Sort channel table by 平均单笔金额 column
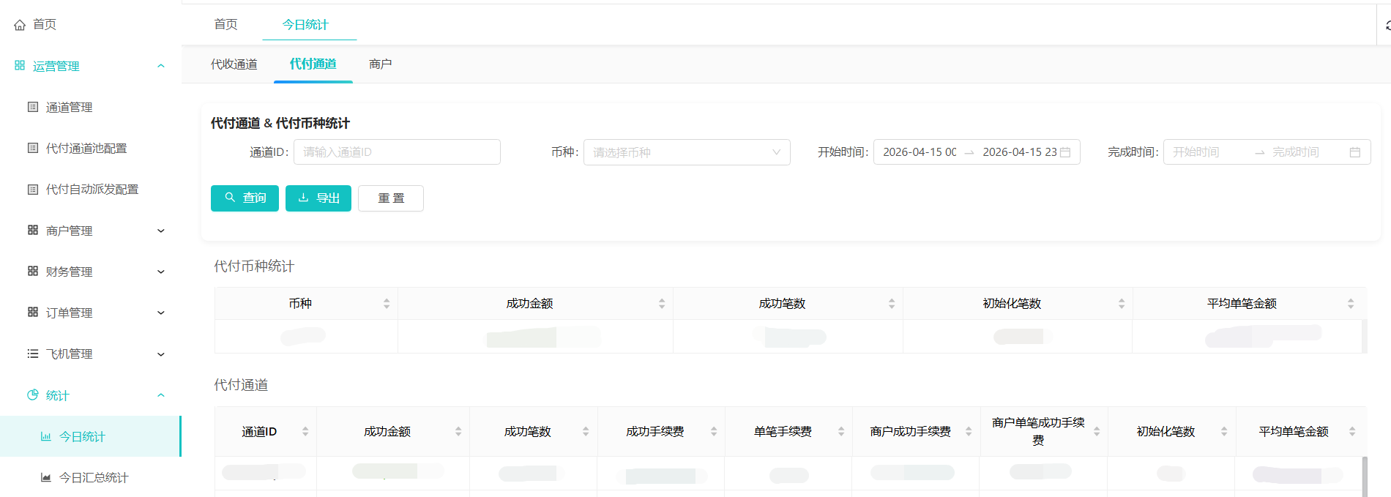The width and height of the screenshot is (1391, 497). click(x=1352, y=431)
